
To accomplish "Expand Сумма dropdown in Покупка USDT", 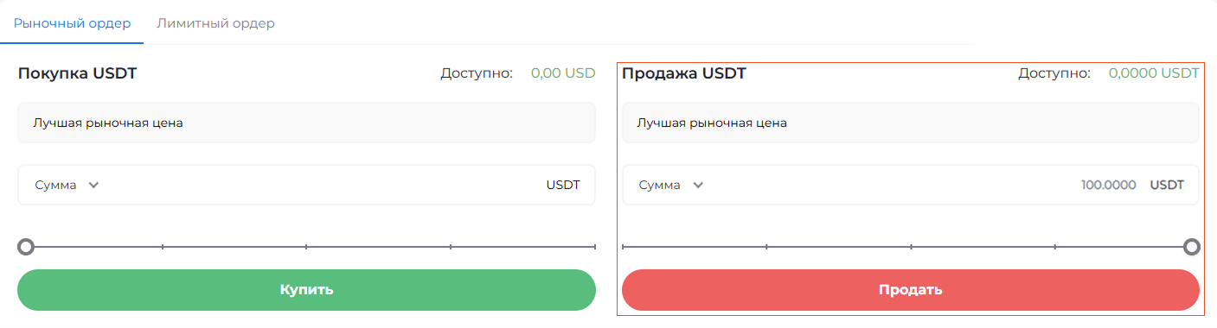I will (67, 185).
